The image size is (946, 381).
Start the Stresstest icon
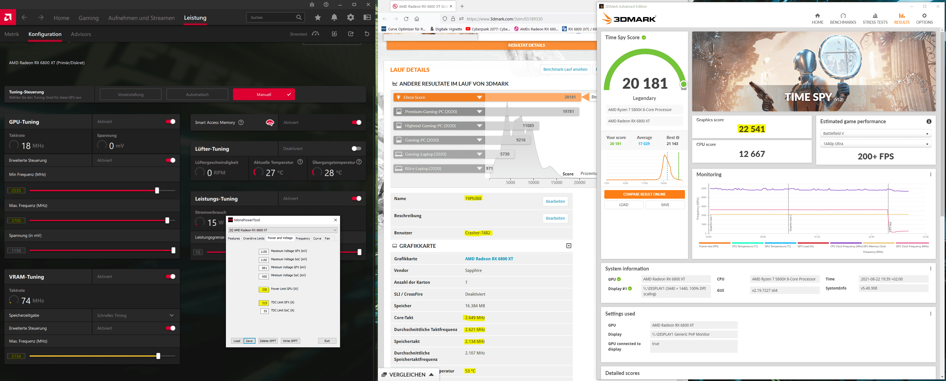[315, 34]
